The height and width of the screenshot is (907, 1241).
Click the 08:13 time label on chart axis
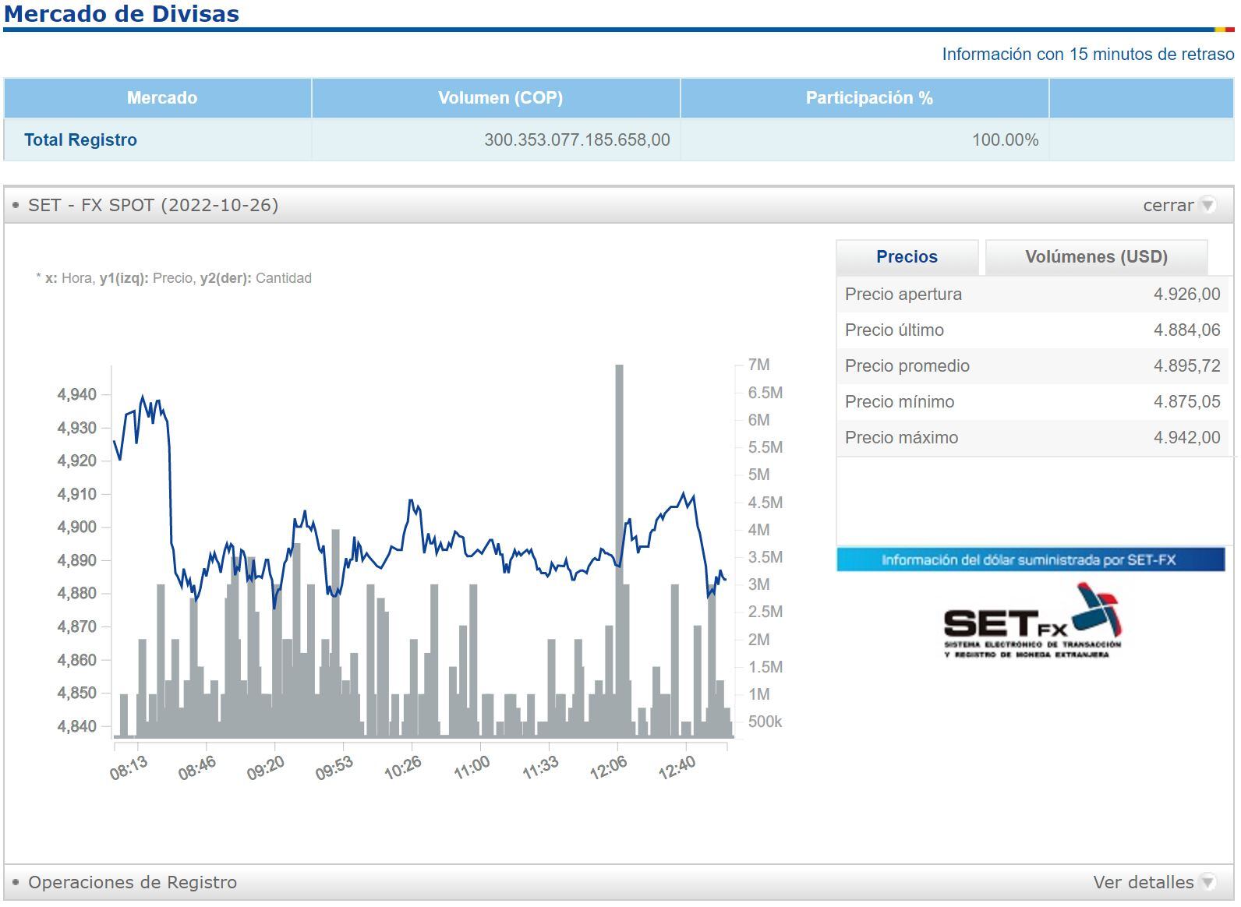tap(129, 768)
